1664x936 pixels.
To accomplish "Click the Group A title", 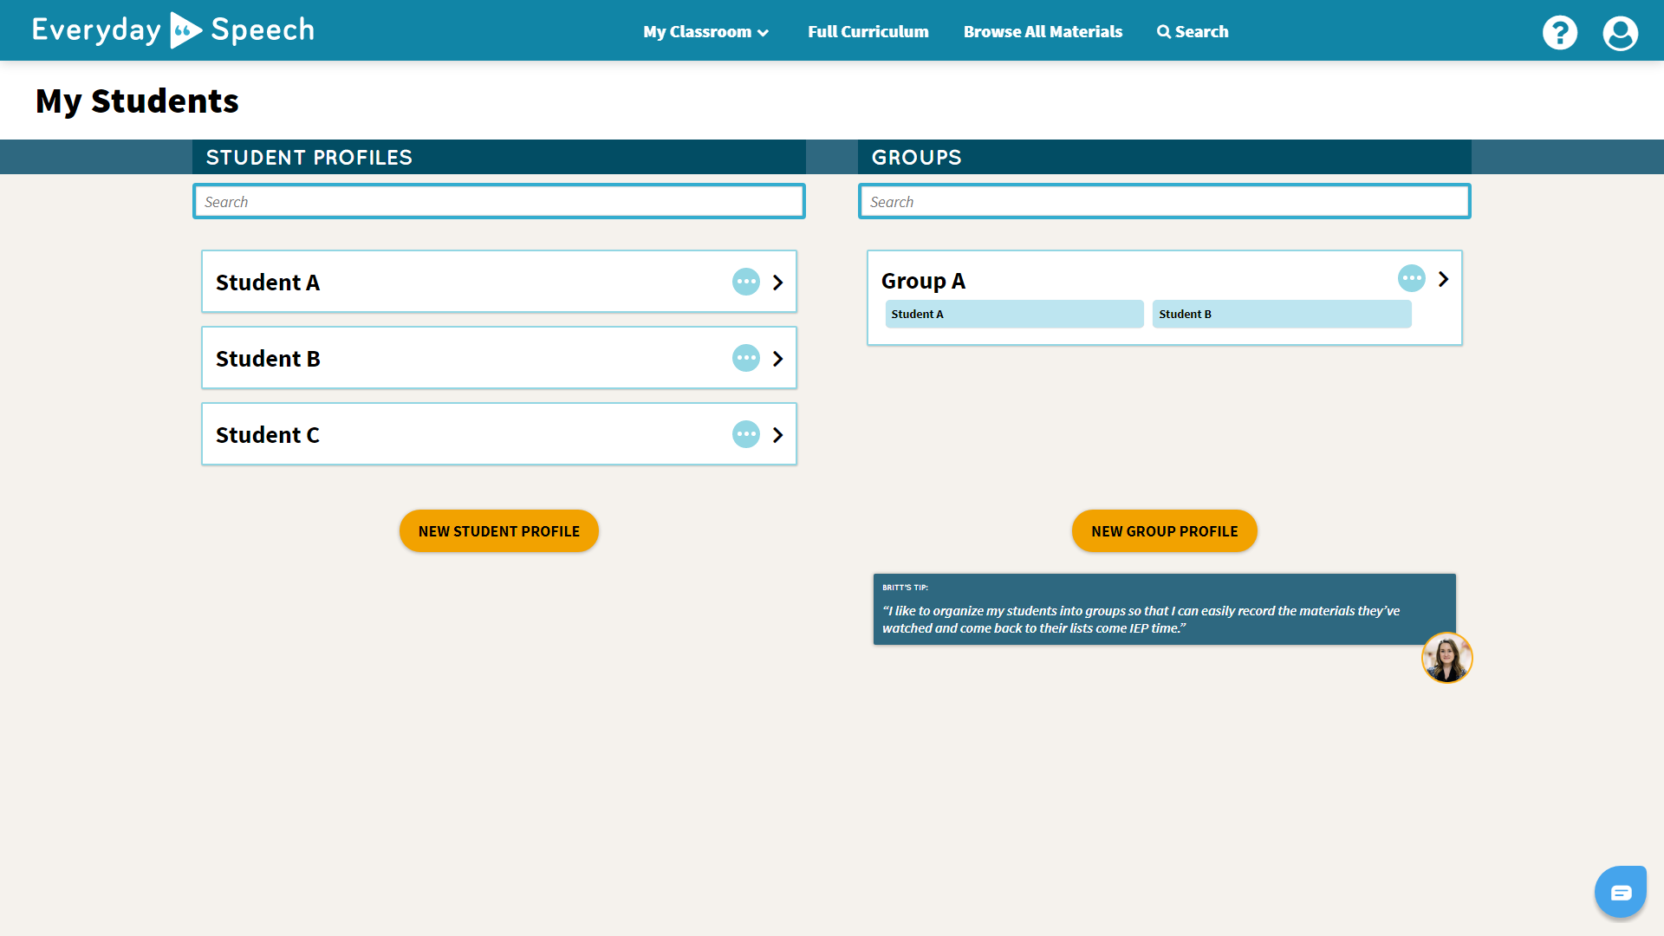I will point(923,281).
